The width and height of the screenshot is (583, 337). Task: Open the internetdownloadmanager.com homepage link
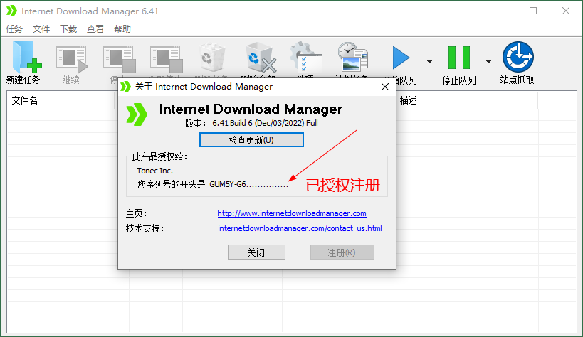click(292, 213)
